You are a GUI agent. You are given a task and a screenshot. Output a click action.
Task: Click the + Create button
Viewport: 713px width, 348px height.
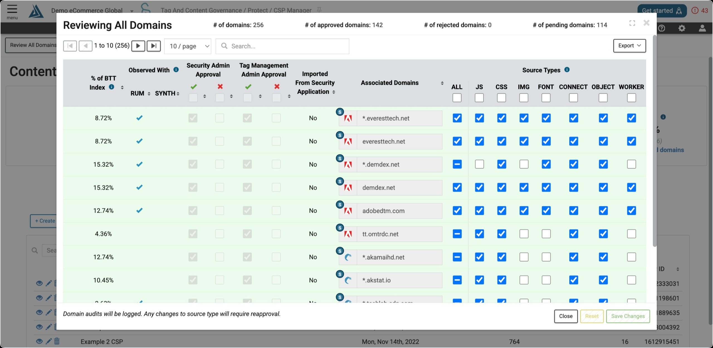44,221
